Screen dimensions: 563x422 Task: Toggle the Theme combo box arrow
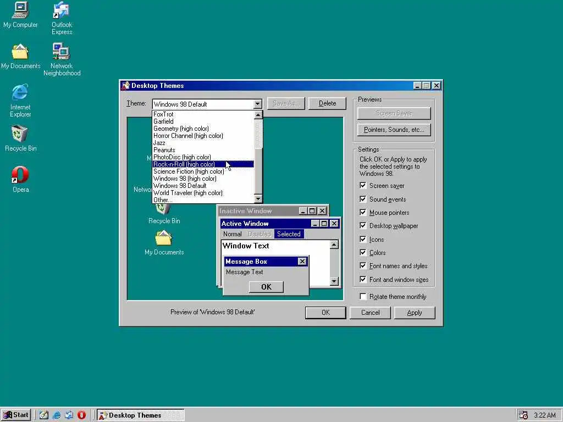(x=257, y=104)
